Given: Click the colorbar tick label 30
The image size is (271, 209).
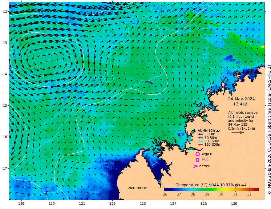Looking at the screenshot, I should tap(221, 194).
